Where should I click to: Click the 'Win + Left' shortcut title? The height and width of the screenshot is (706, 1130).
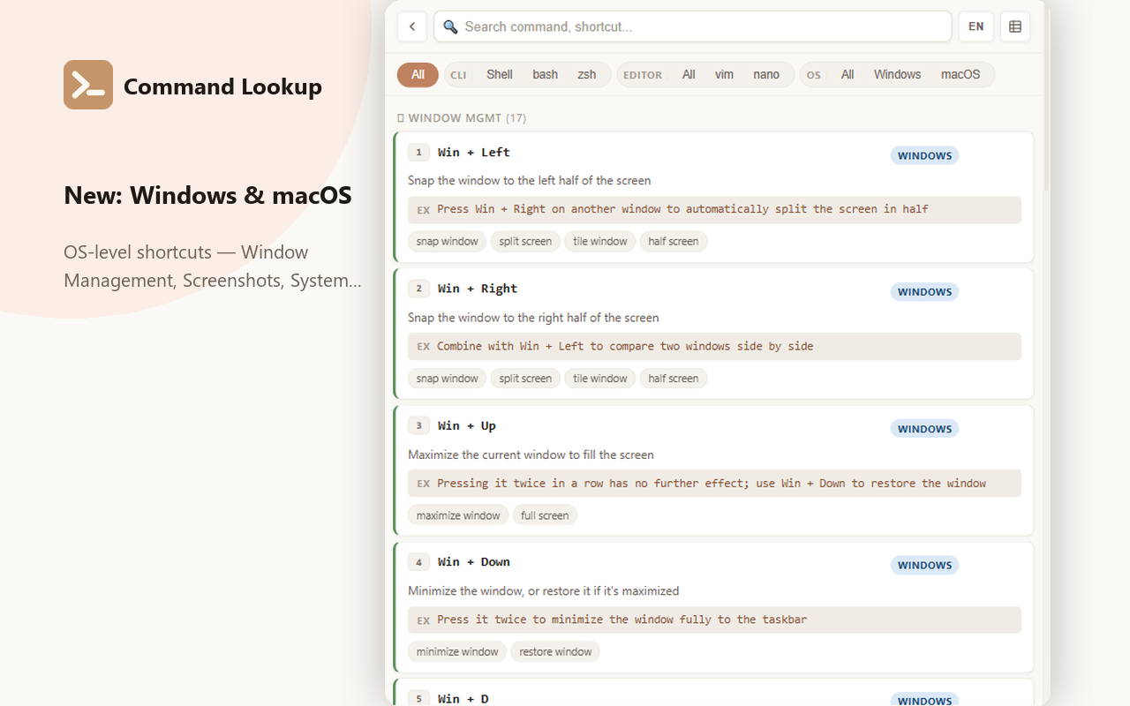[474, 153]
